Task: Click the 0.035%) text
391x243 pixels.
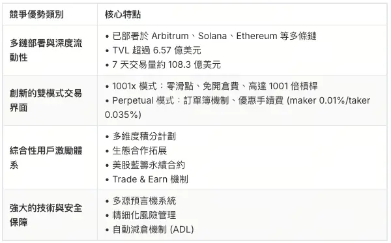Action: 123,115
